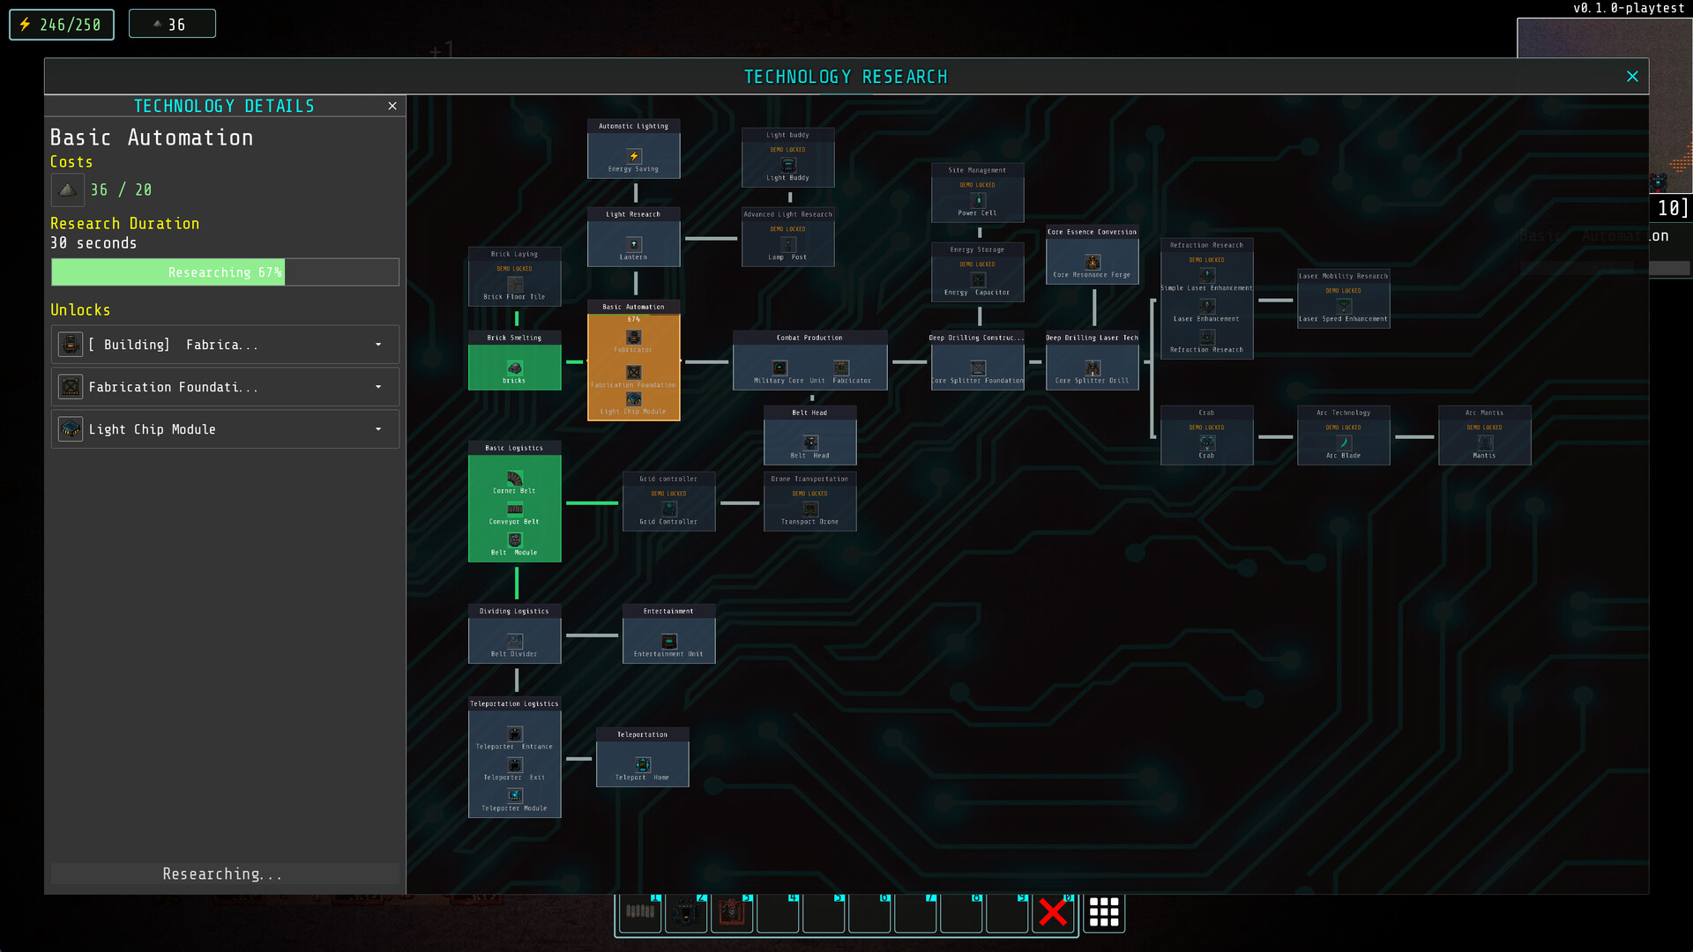The height and width of the screenshot is (952, 1693).
Task: Select the Fabricator icon in Basic Automation node
Action: coord(633,335)
